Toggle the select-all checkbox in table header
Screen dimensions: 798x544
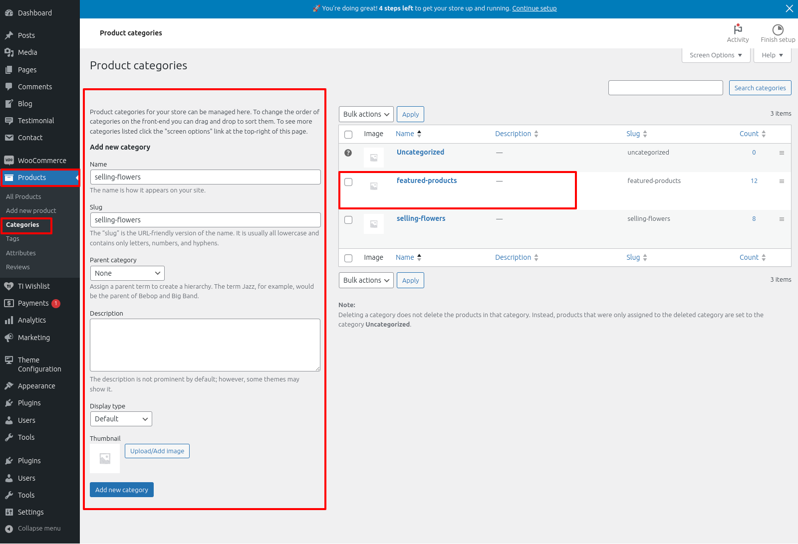[348, 135]
